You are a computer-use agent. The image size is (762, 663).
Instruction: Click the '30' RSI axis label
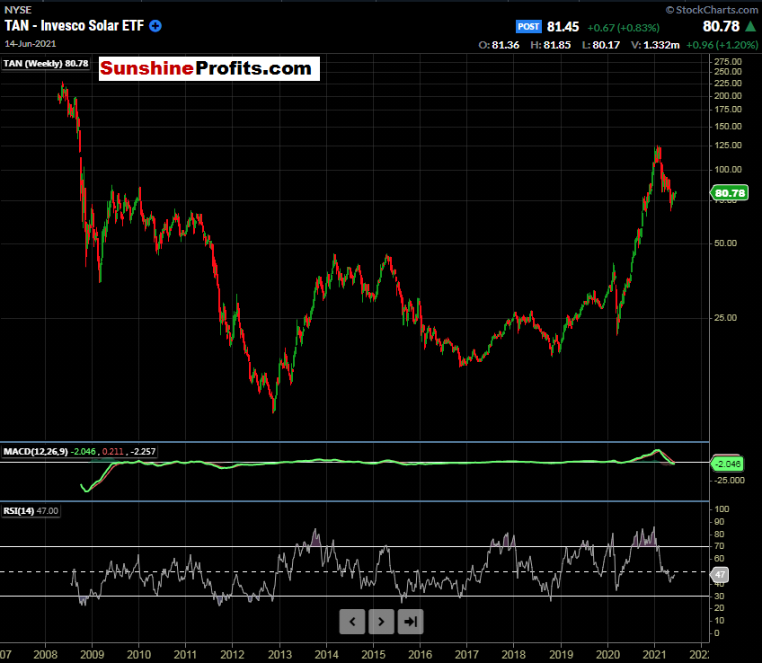(719, 597)
